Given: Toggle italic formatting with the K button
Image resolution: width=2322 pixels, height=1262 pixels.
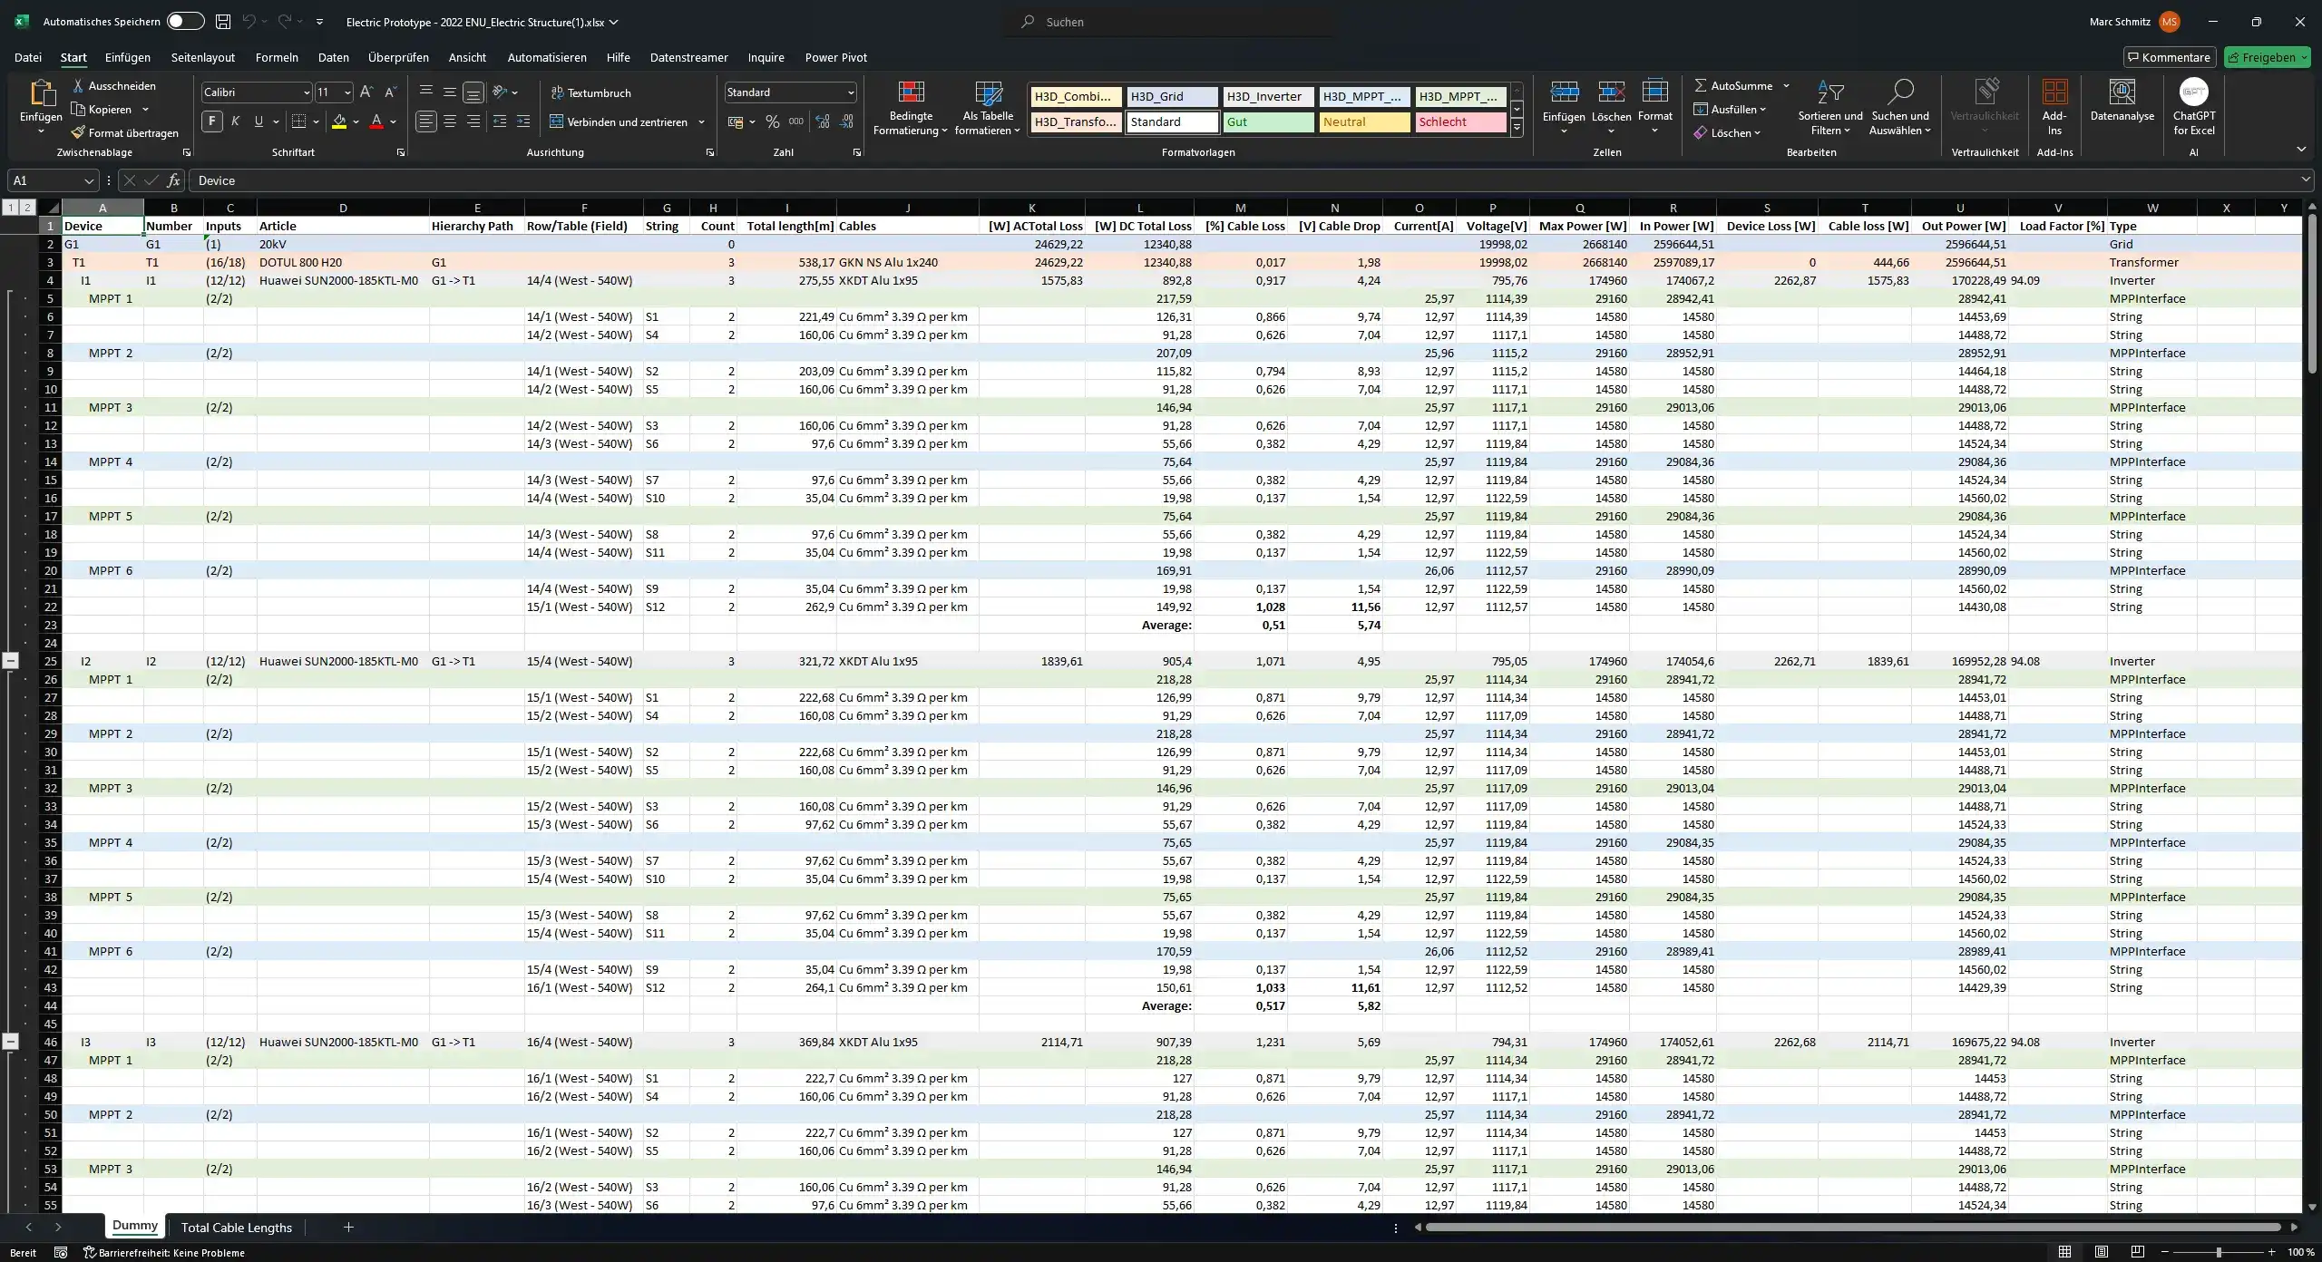Looking at the screenshot, I should click(x=235, y=121).
